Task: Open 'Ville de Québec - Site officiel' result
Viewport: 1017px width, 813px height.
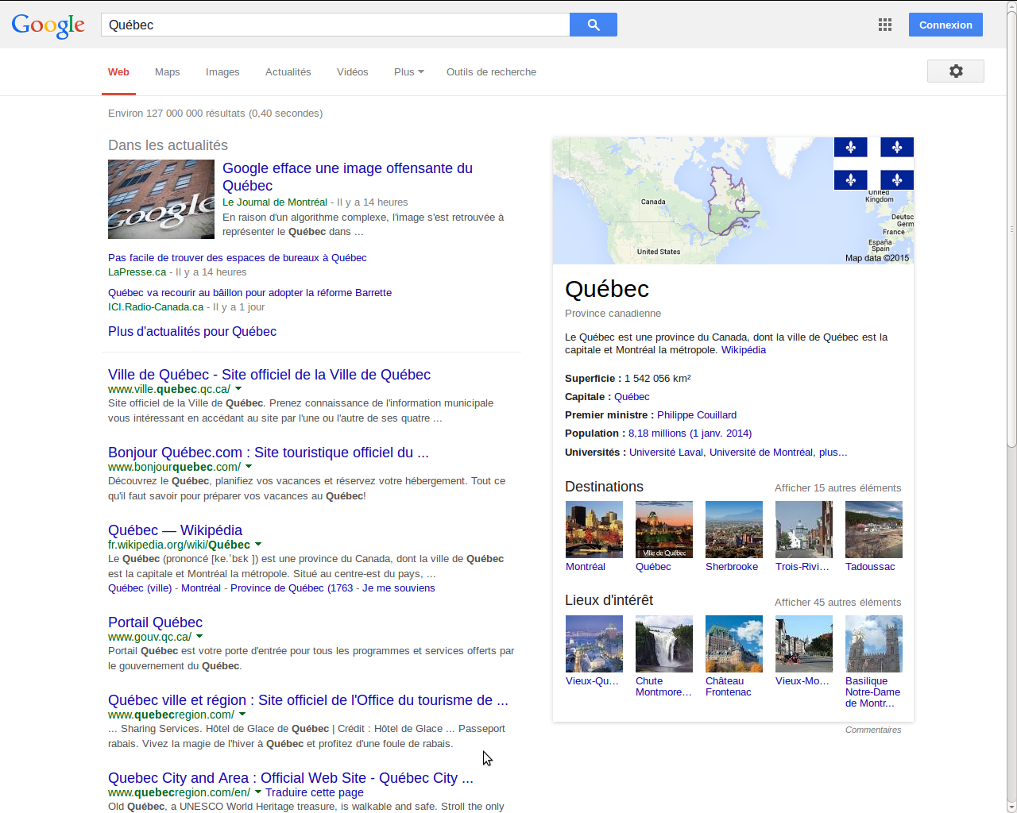Action: click(x=269, y=375)
